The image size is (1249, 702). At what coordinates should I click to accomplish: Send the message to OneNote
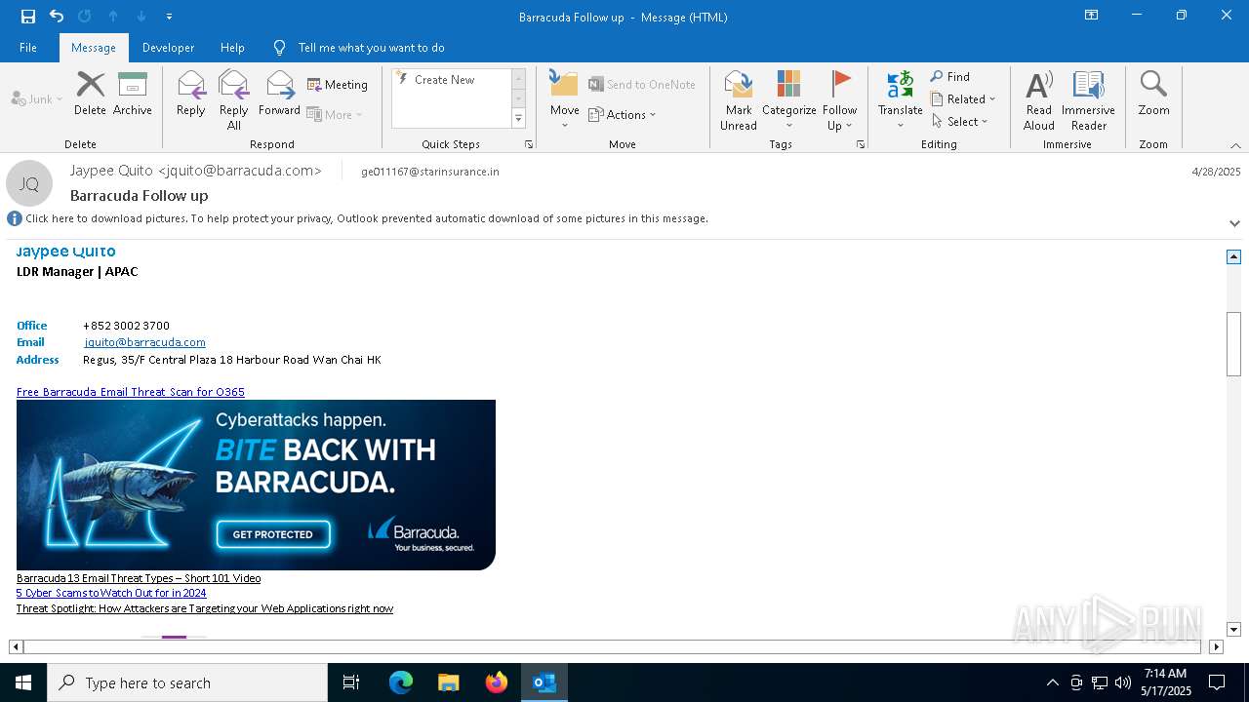click(x=642, y=85)
